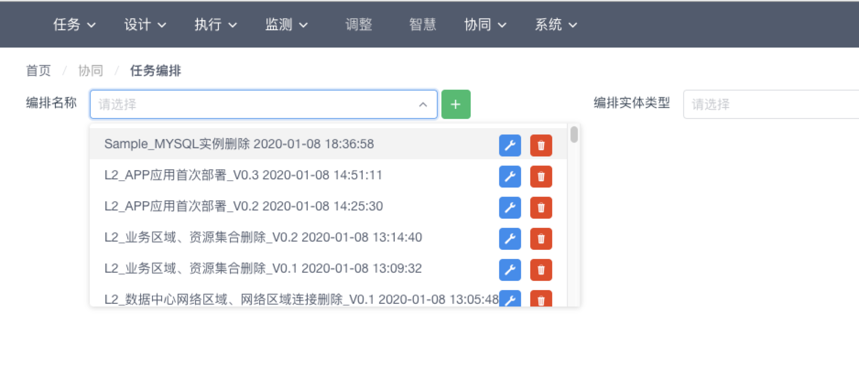This screenshot has width=859, height=366.
Task: Click wrench icon for L2_业务区域、资源集合删除_V0.2
Action: pyautogui.click(x=510, y=239)
